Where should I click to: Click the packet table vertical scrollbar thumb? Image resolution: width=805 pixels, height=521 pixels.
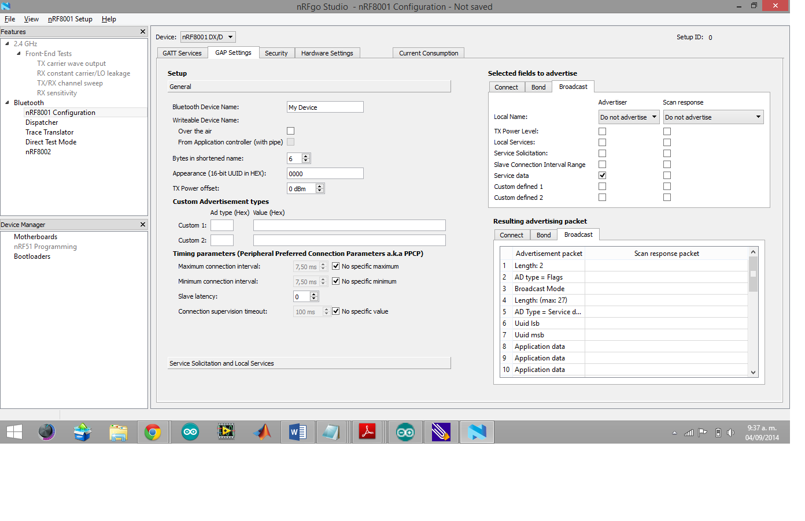point(753,274)
